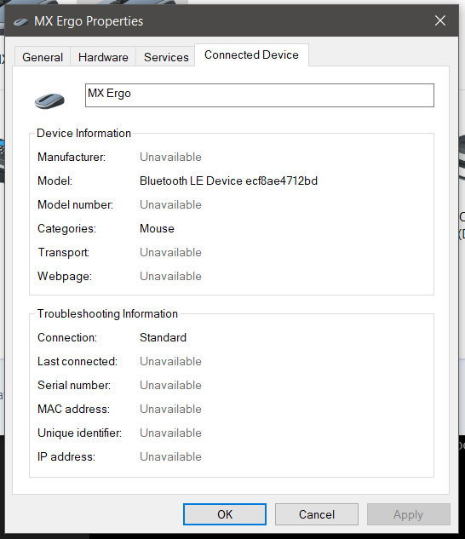Click the Bluetooth LE Device ecf8ae4712bd value
The image size is (465, 539).
click(228, 181)
